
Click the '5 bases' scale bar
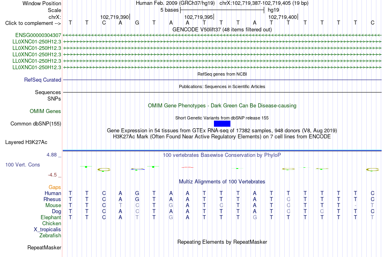(x=222, y=10)
